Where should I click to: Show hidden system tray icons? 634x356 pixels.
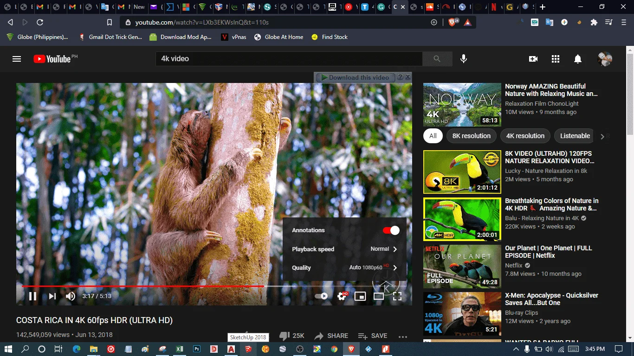(517, 349)
